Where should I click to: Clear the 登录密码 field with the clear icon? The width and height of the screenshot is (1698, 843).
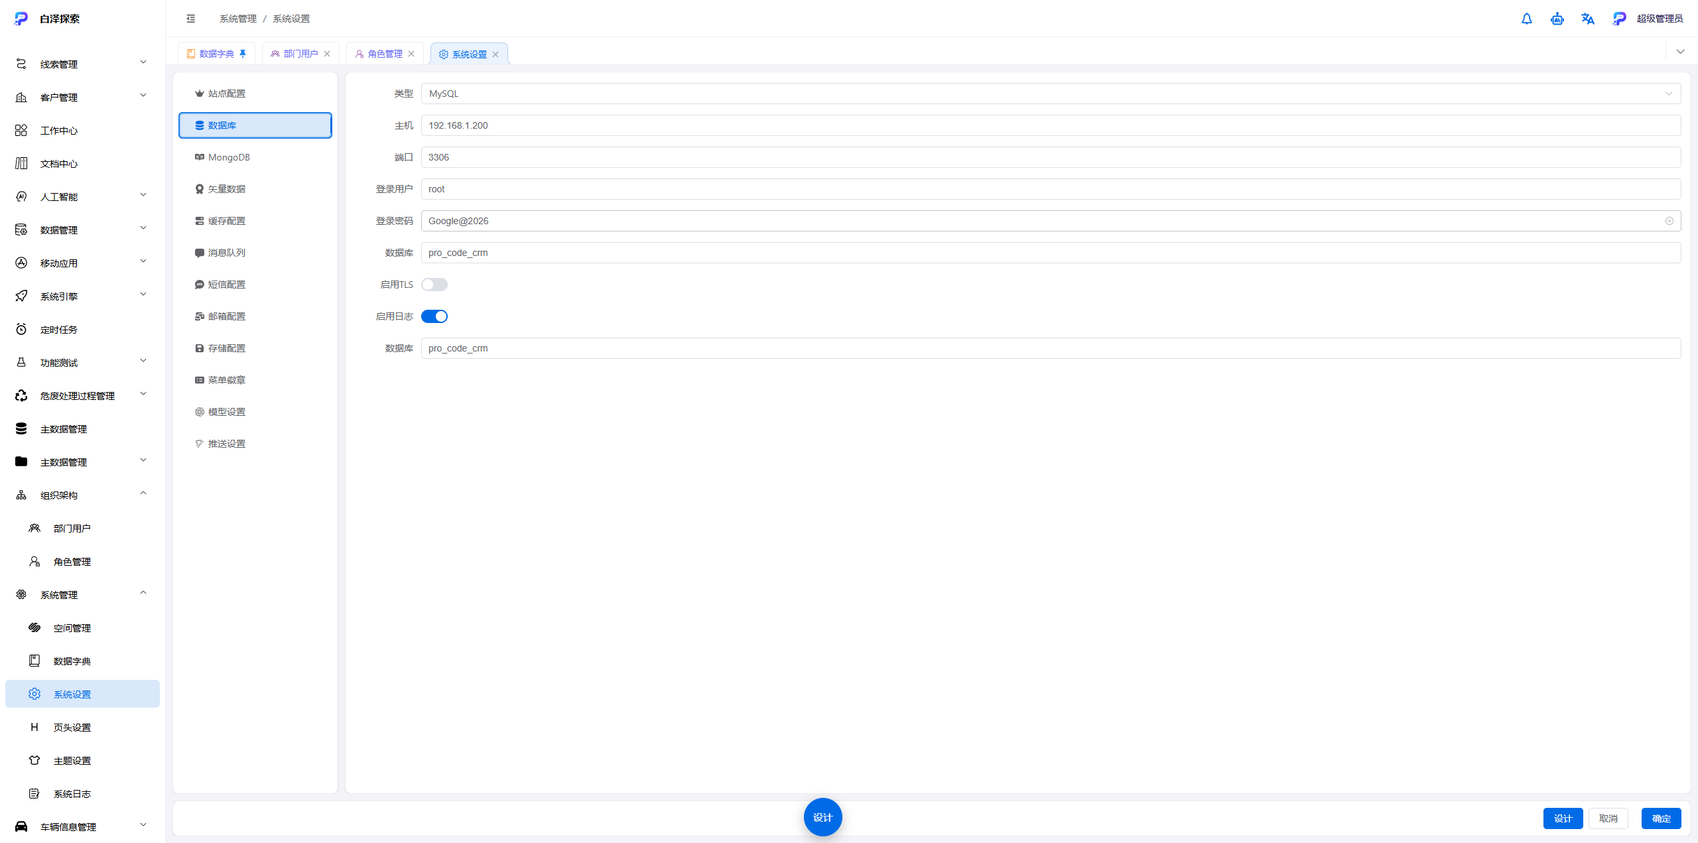(x=1669, y=221)
